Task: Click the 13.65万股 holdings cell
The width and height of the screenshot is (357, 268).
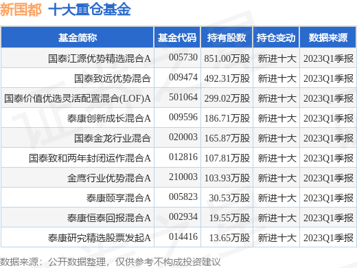Action: pyautogui.click(x=229, y=238)
